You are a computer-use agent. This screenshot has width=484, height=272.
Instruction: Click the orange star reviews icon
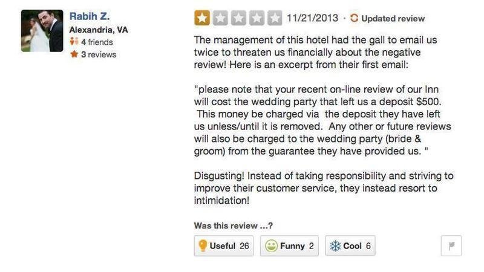(x=74, y=54)
